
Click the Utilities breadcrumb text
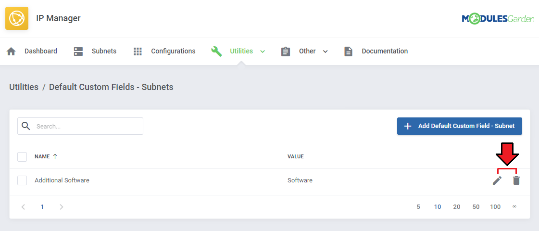(x=24, y=87)
